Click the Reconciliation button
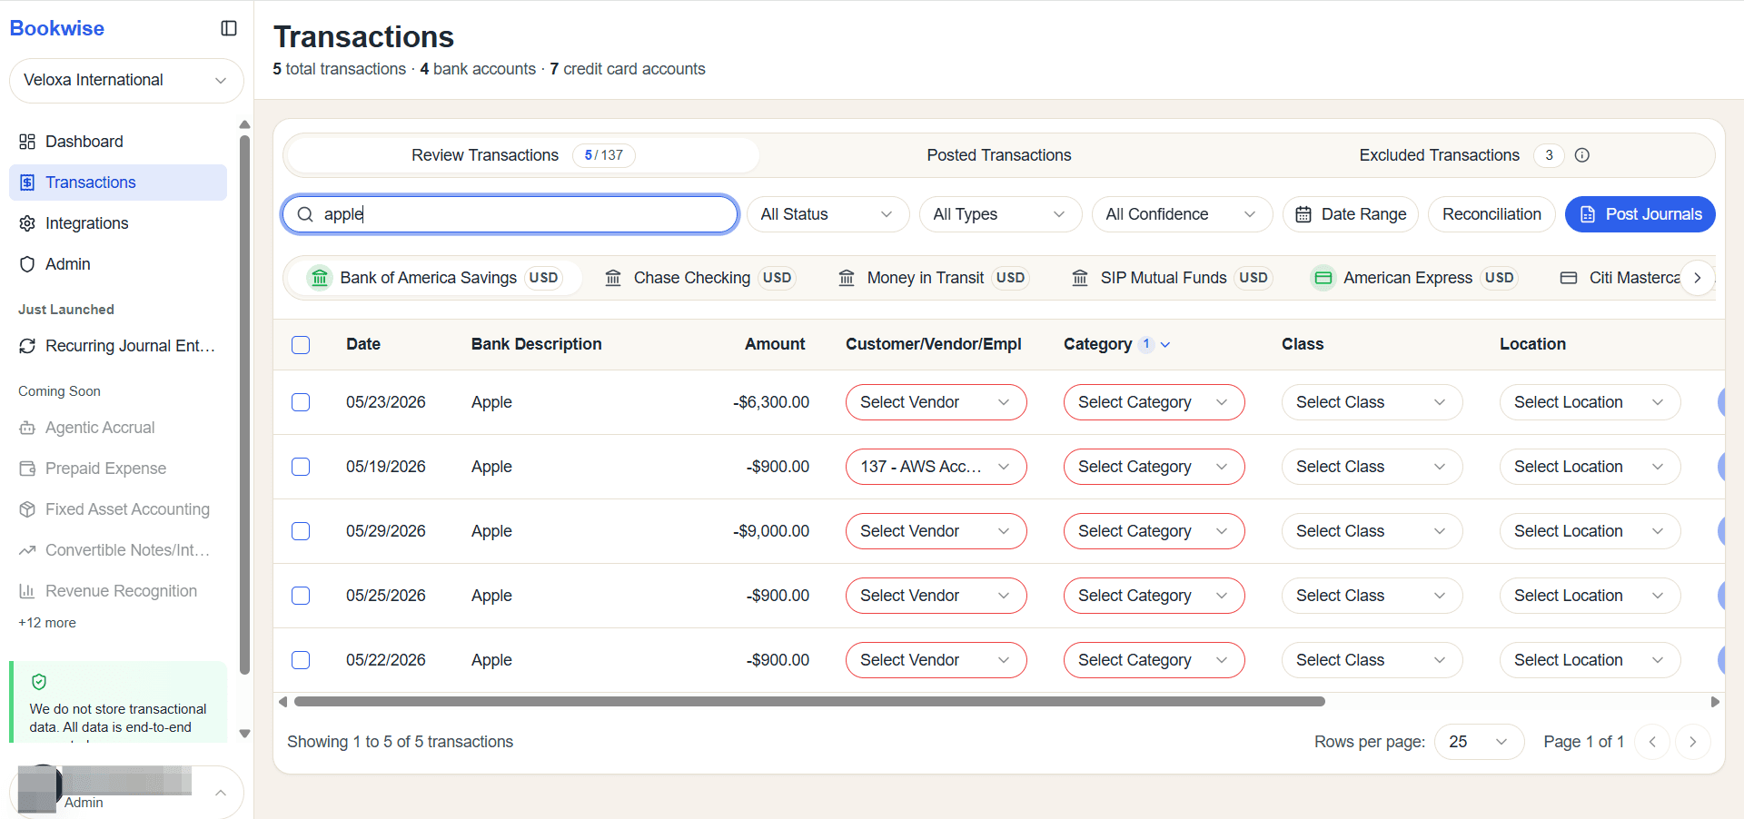The height and width of the screenshot is (819, 1744). point(1491,214)
